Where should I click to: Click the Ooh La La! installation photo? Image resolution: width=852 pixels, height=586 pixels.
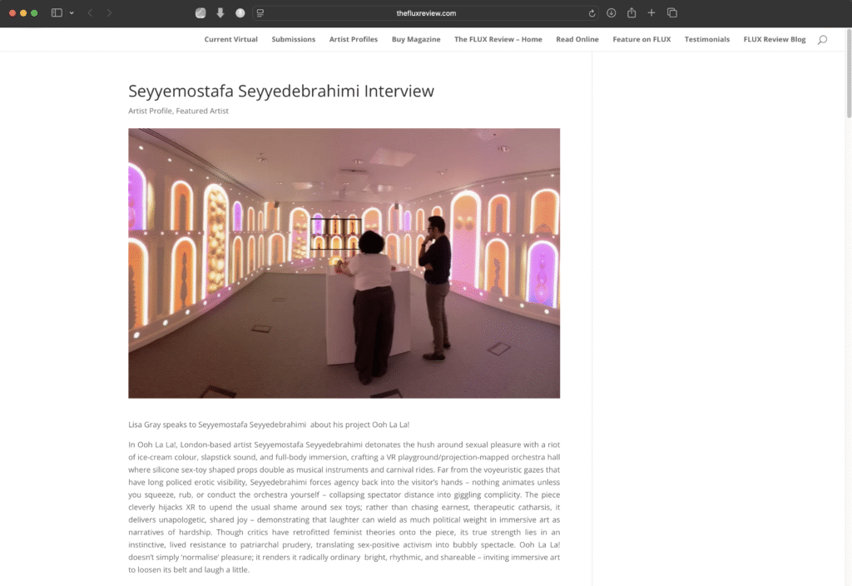pos(344,263)
